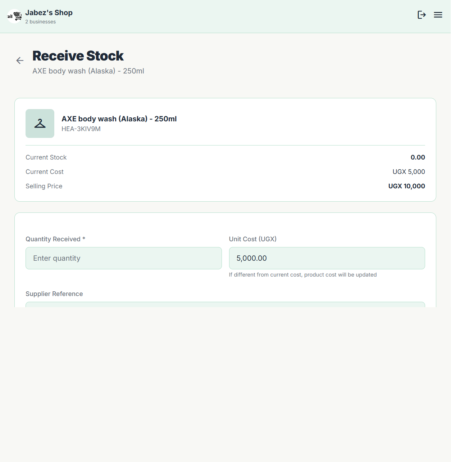This screenshot has height=462, width=451.
Task: Click the hanger product image placeholder
Action: click(x=40, y=124)
